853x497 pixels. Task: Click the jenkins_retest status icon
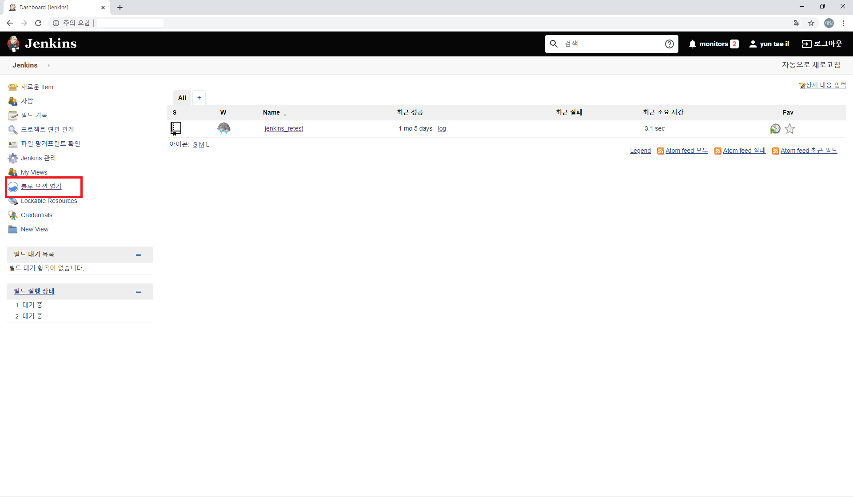click(176, 128)
